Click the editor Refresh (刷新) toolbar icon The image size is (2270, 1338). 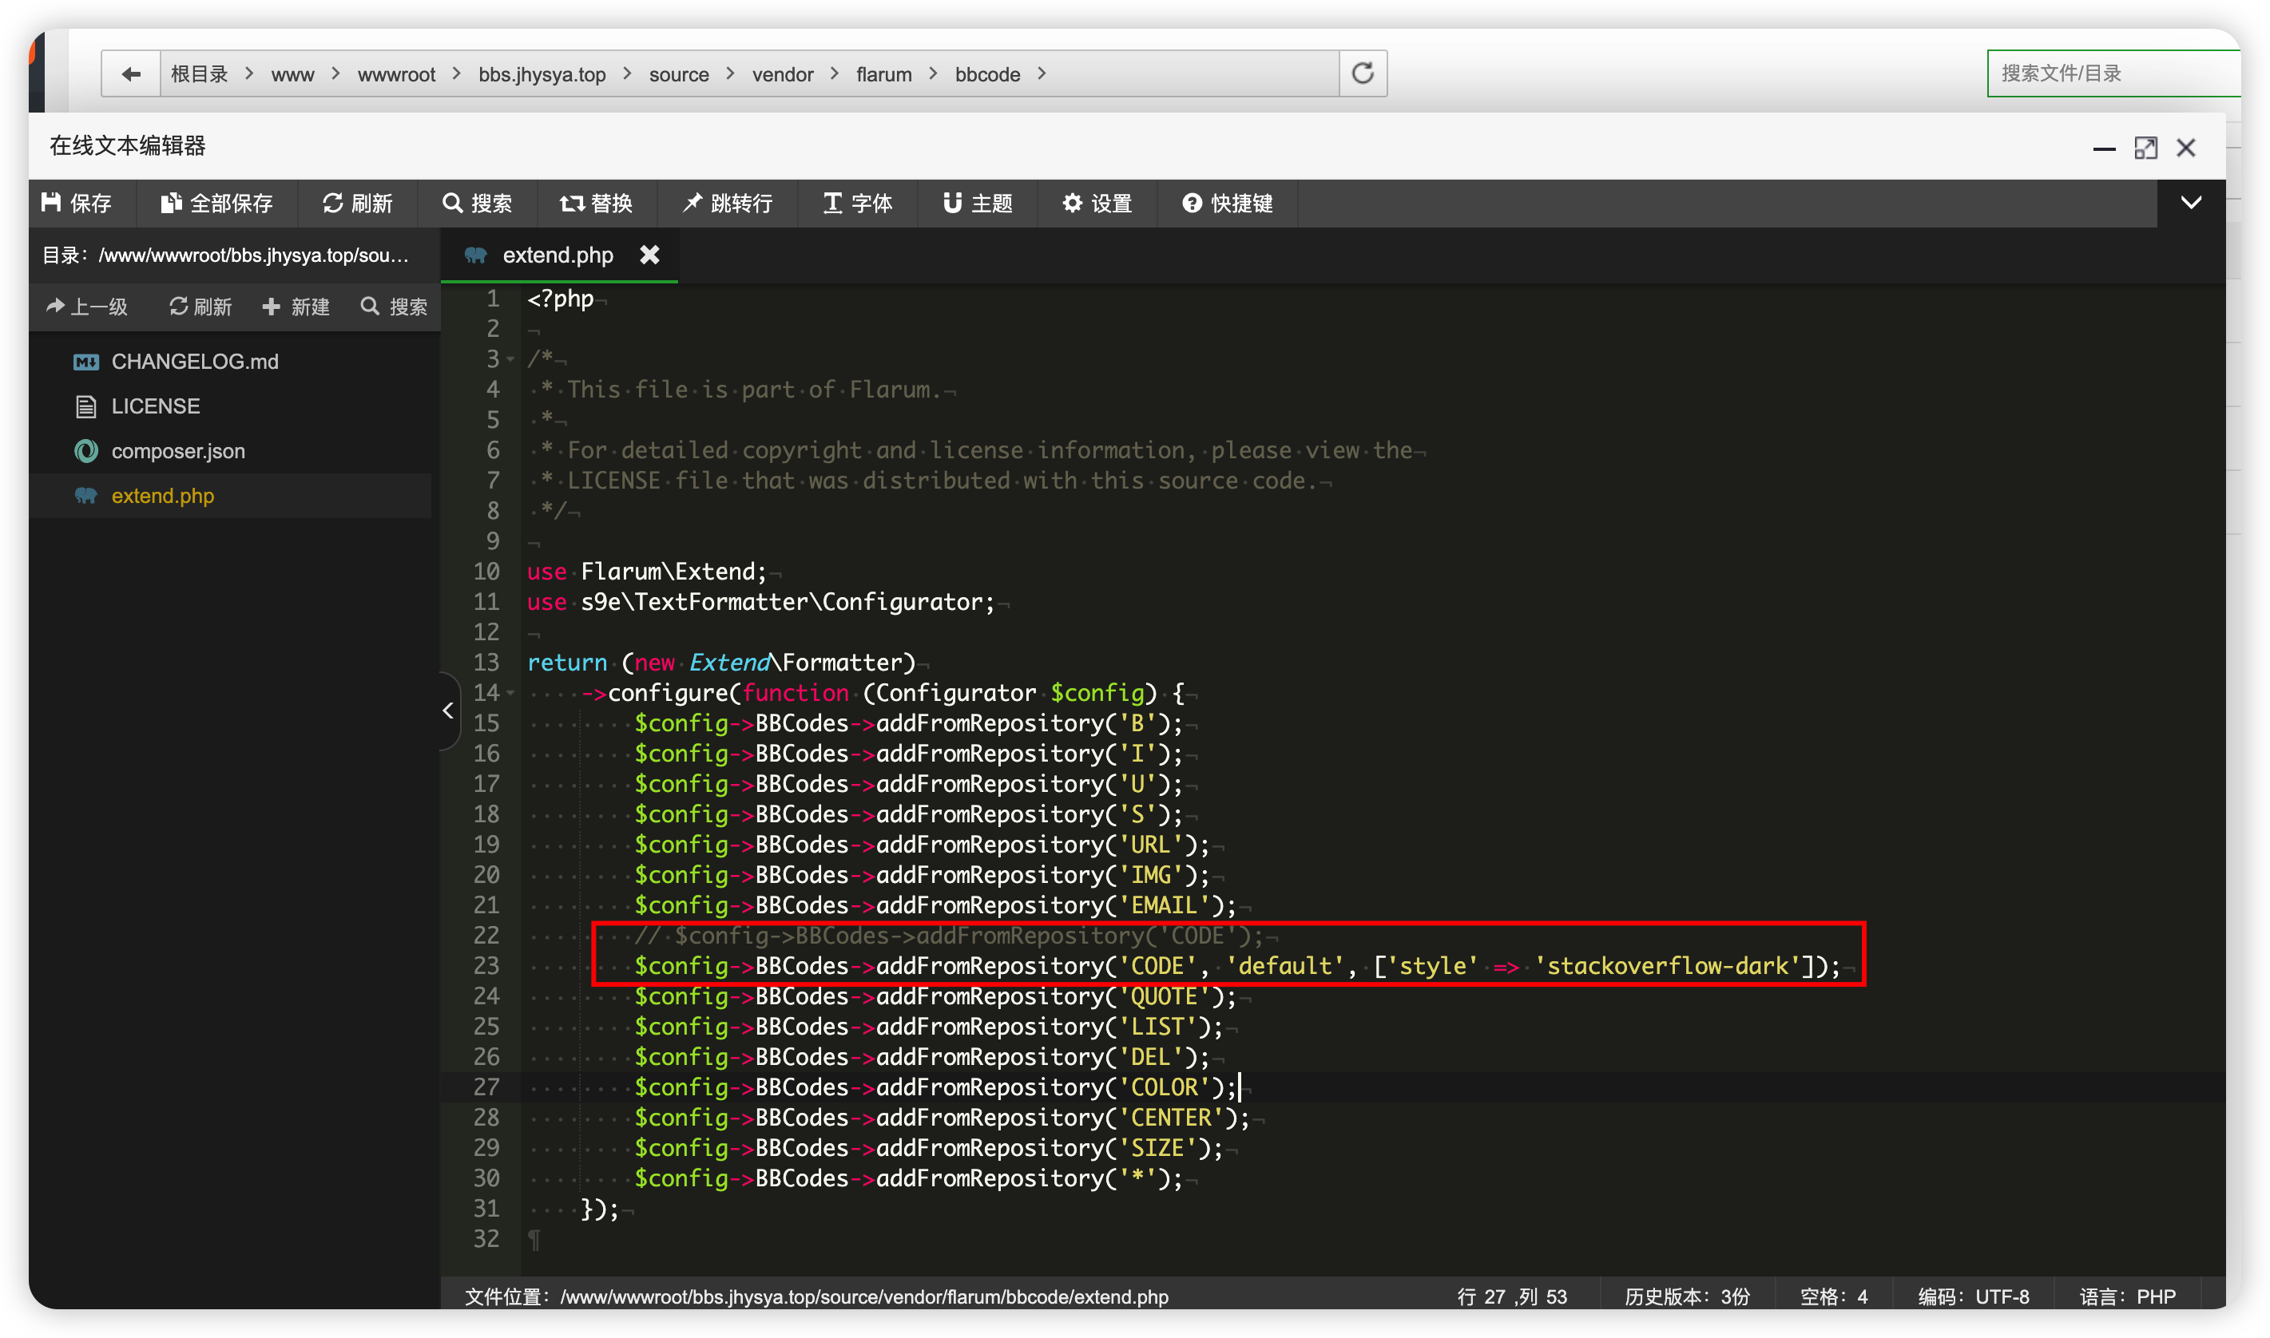click(x=333, y=203)
